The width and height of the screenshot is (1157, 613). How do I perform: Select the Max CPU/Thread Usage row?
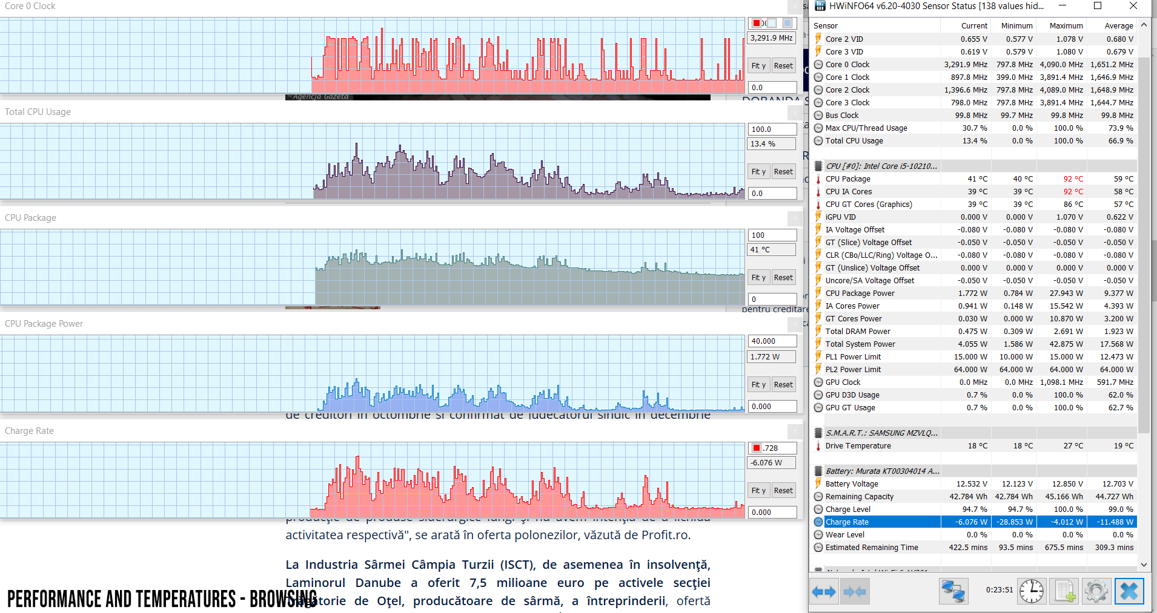973,128
